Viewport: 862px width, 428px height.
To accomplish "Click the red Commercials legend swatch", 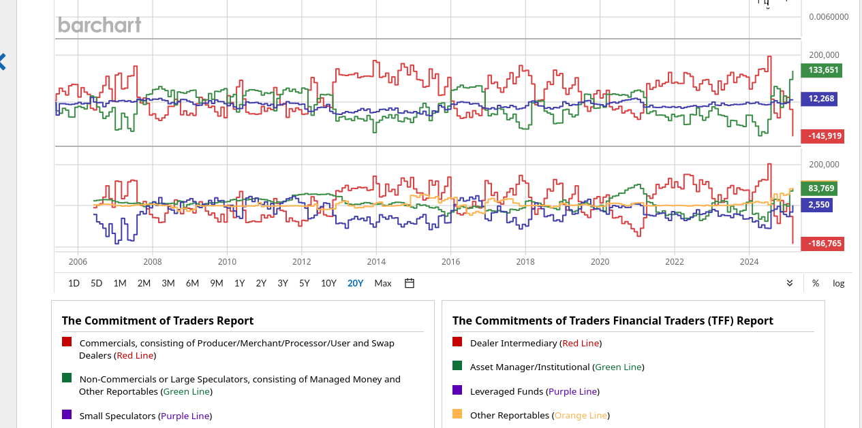I will click(x=67, y=342).
